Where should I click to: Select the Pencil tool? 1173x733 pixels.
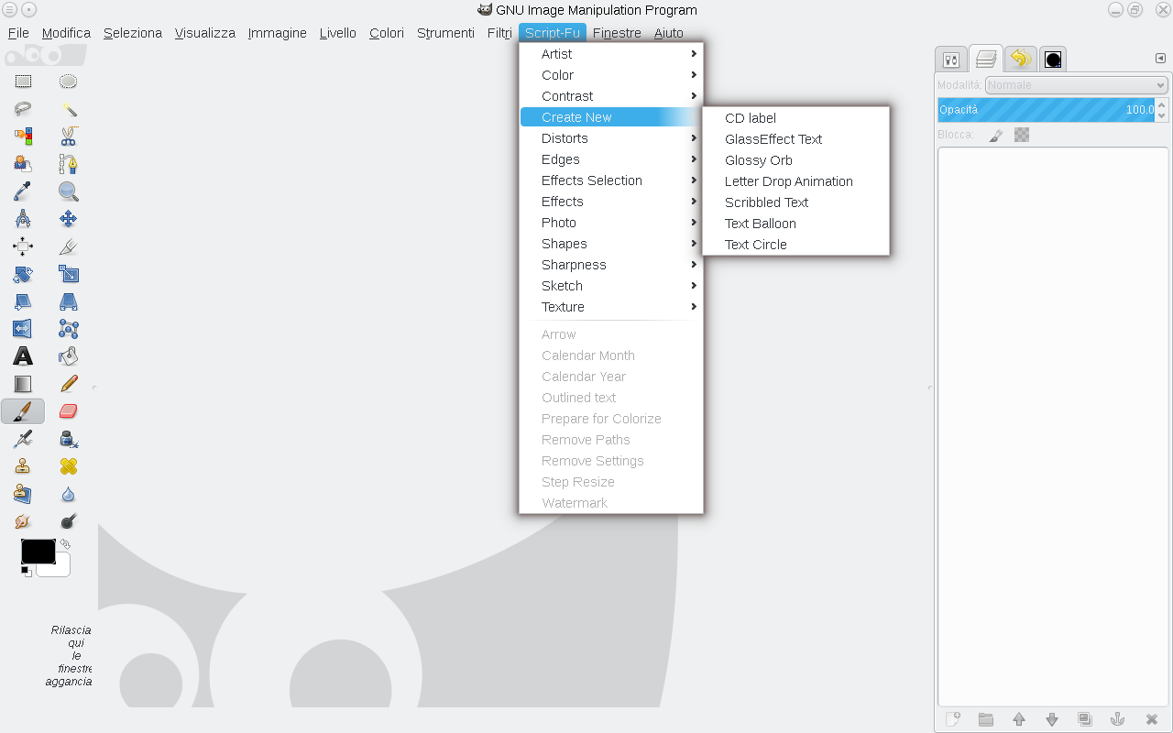click(x=68, y=384)
